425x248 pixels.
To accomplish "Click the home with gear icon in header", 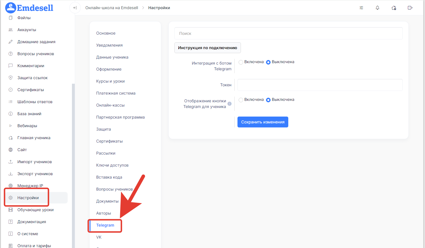I will tap(394, 8).
